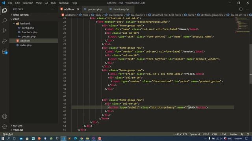Click Ln 46, Col 77 status item
This screenshot has width=252, height=141.
pyautogui.click(x=180, y=134)
